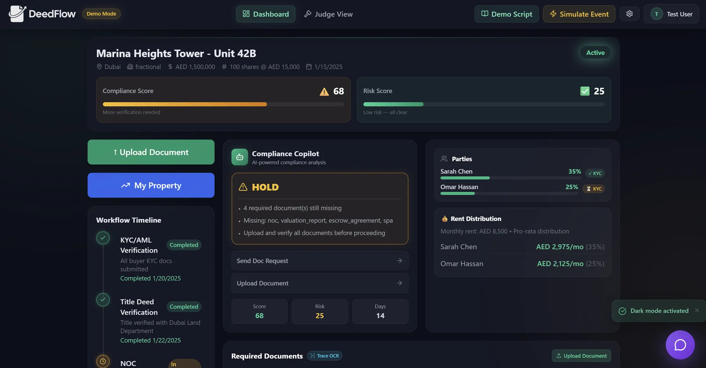Click the DeedFlow logo icon
706x368 pixels.
17,14
